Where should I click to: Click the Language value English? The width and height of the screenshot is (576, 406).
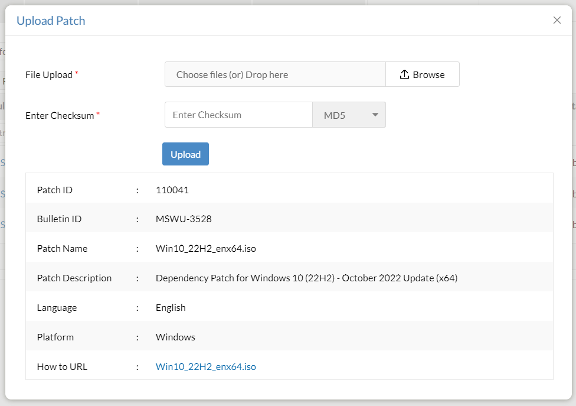tap(171, 307)
